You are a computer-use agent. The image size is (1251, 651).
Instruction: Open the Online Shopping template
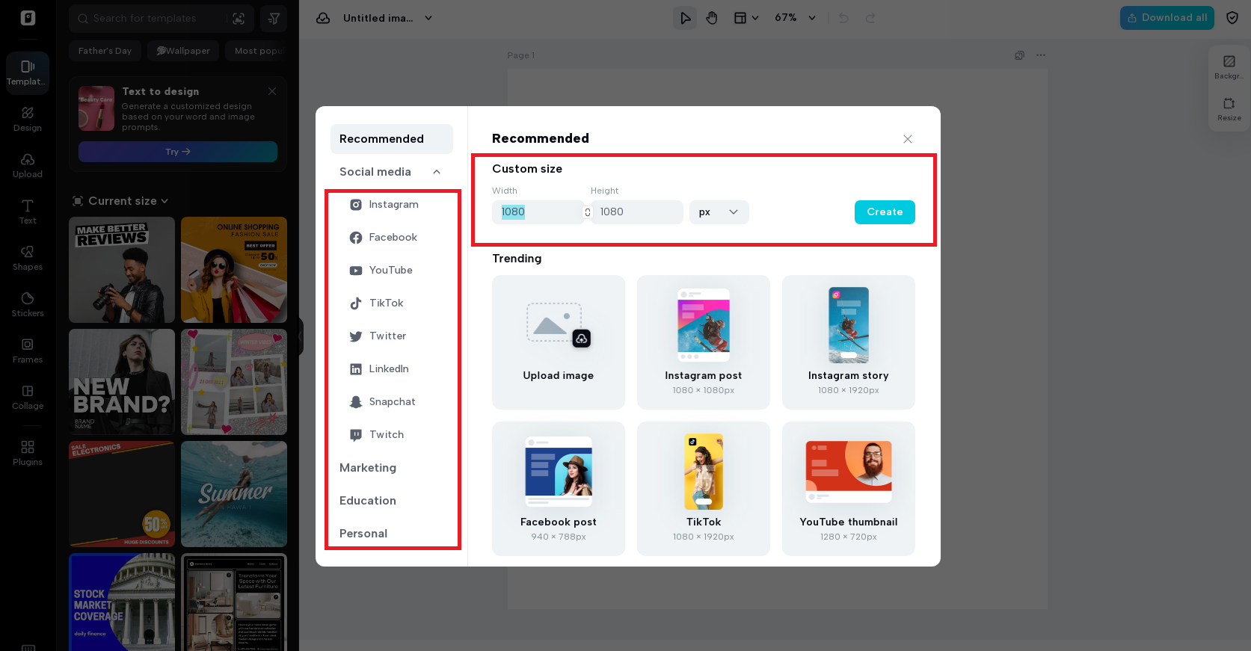pyautogui.click(x=234, y=270)
